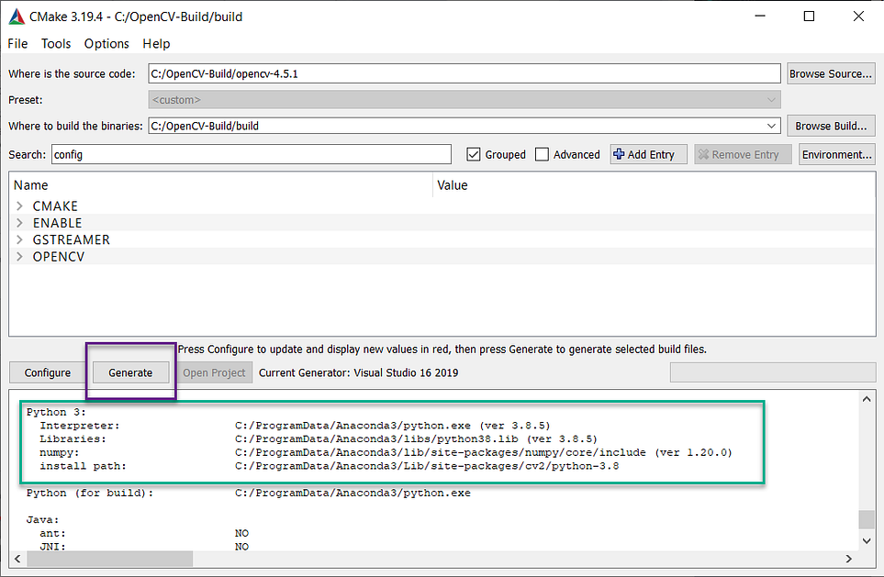Click the 'Java:' heading in log
The image size is (884, 577).
pyautogui.click(x=42, y=519)
